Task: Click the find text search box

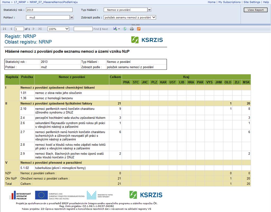Action: (83, 29)
